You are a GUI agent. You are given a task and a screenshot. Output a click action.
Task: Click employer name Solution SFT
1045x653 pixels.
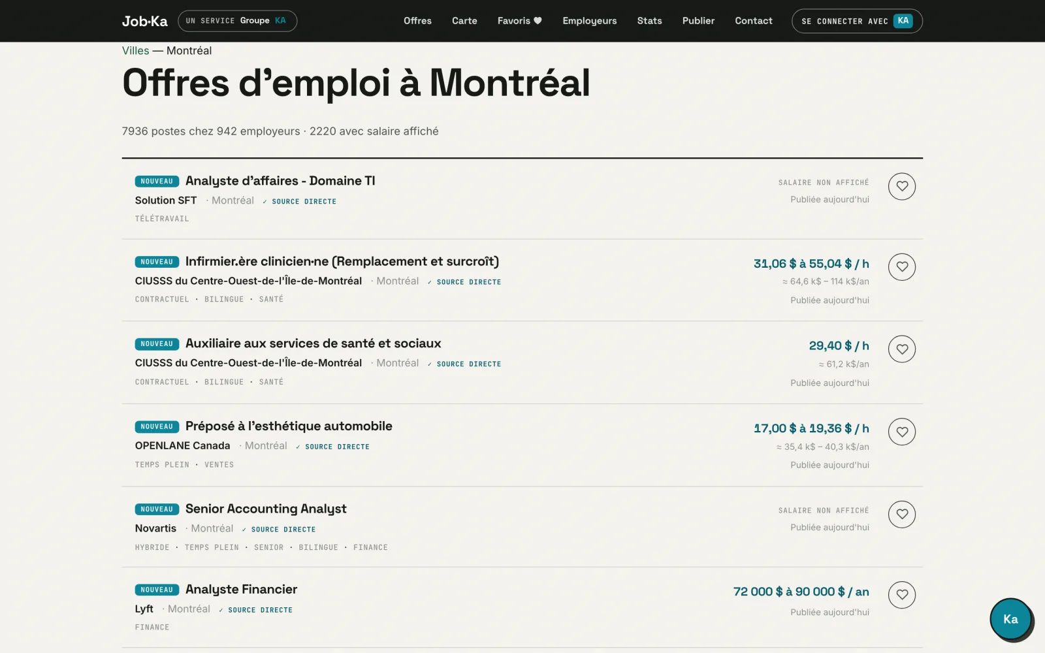[166, 200]
